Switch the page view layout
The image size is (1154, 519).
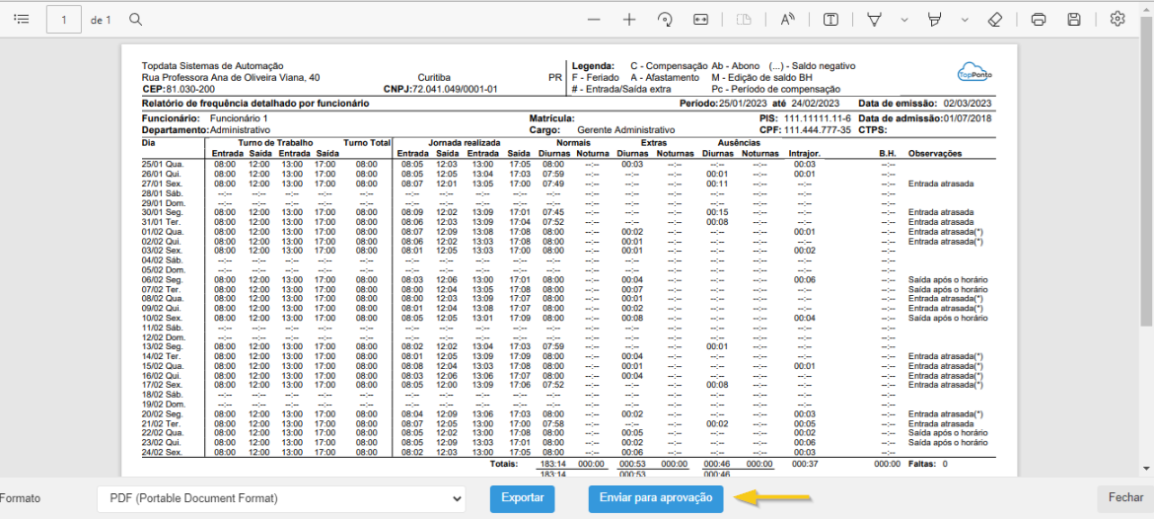click(746, 20)
